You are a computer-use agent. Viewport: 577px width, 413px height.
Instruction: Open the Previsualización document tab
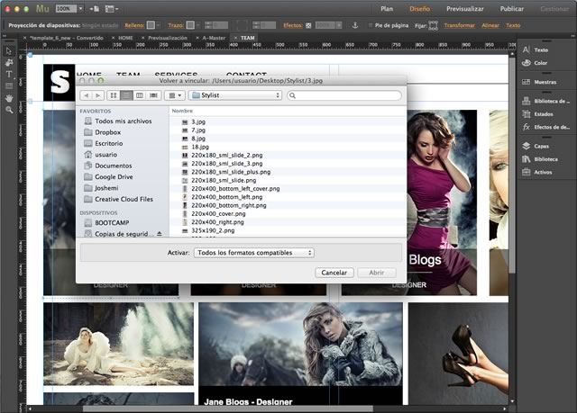coord(168,38)
